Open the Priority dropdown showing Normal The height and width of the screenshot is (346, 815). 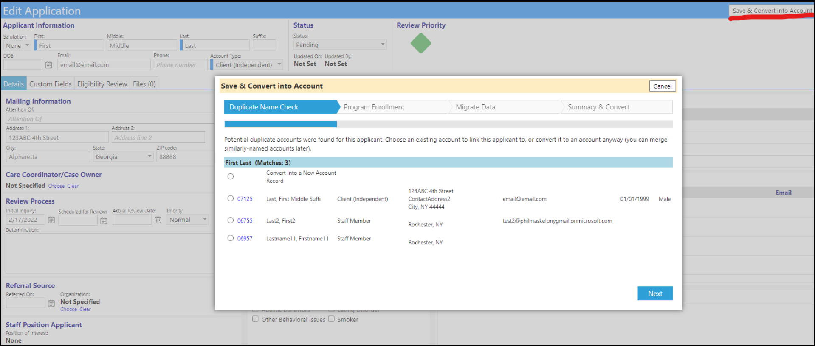pyautogui.click(x=187, y=220)
